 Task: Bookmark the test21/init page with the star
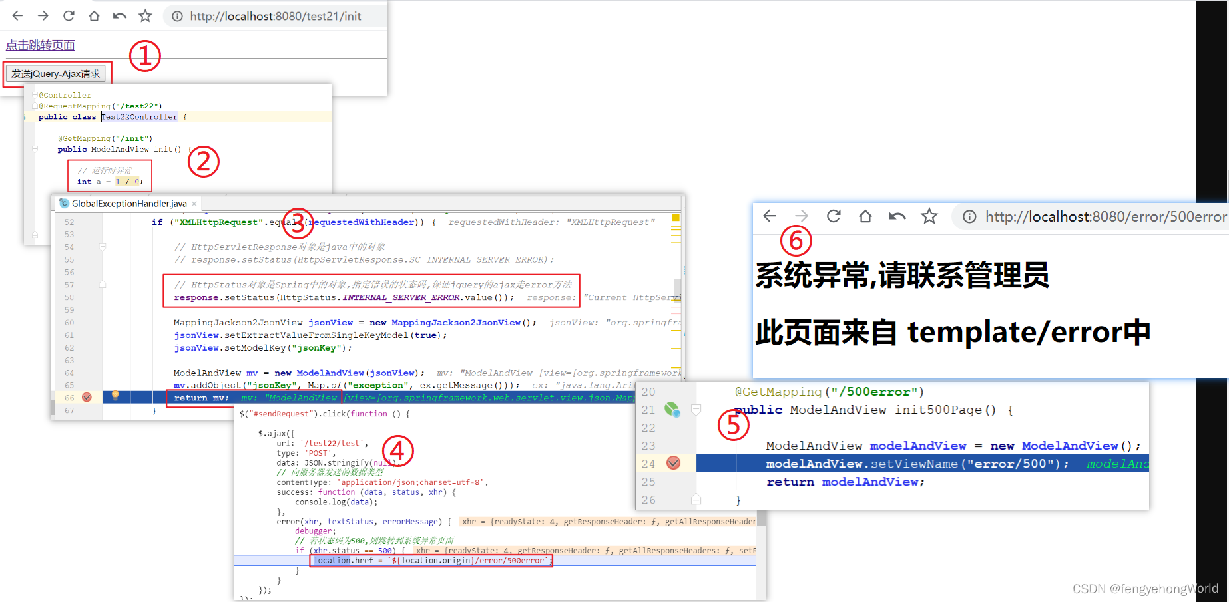[145, 15]
